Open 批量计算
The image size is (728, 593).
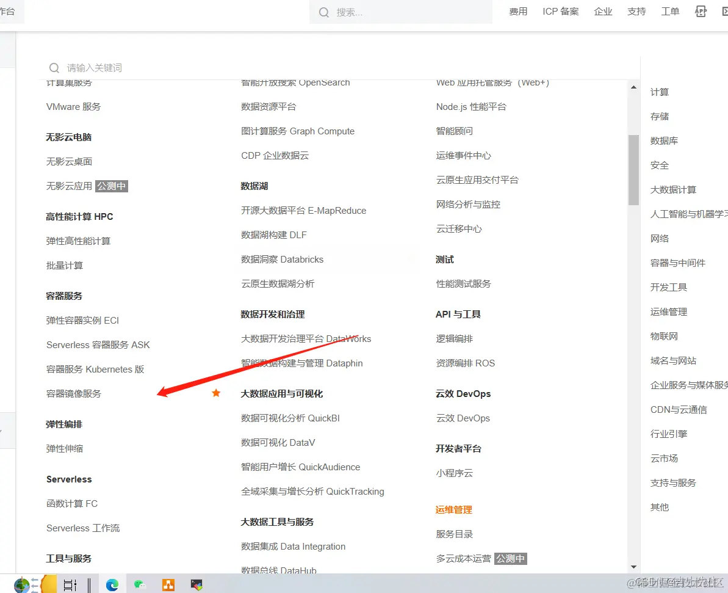(x=65, y=266)
